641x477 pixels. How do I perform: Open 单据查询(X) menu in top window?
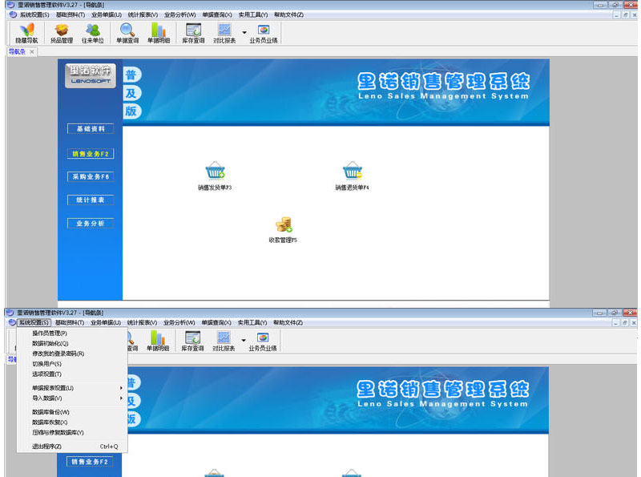point(217,14)
